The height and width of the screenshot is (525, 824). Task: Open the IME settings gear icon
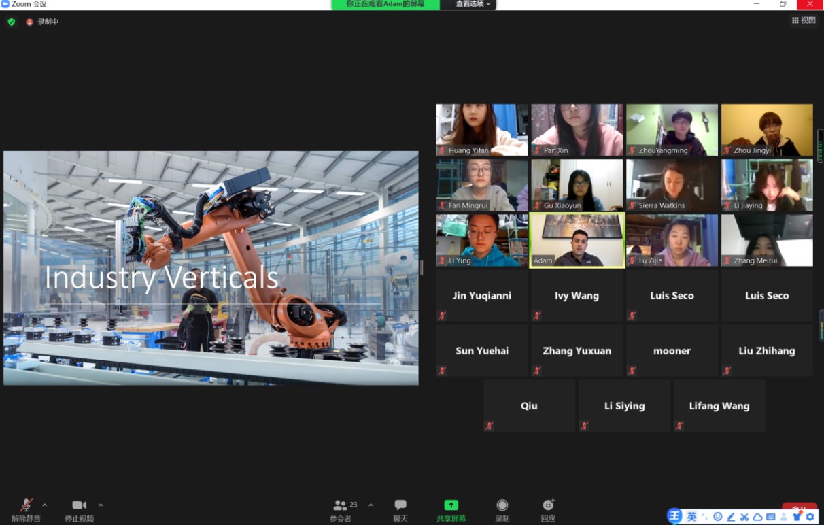810,517
